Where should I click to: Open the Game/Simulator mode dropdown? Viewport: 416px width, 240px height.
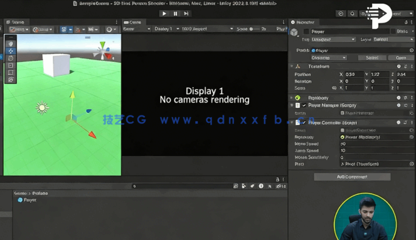coord(136,29)
